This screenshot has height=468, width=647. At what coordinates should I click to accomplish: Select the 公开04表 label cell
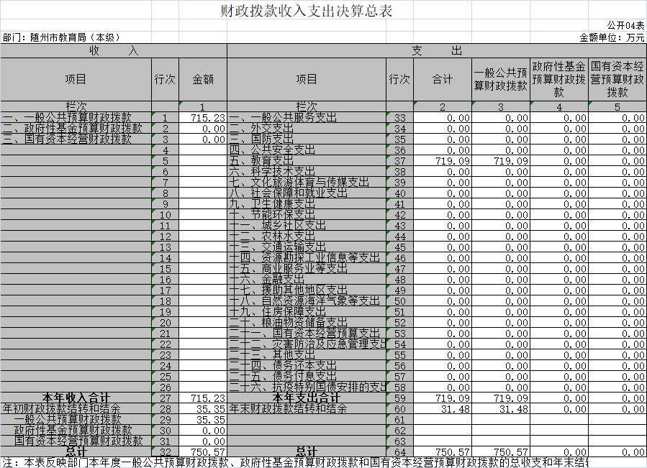pos(625,25)
